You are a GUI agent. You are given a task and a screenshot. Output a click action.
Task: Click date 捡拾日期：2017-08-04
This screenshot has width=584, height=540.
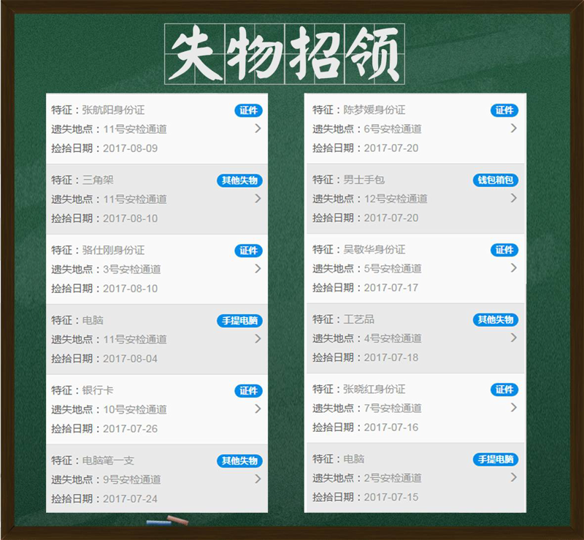tap(104, 359)
